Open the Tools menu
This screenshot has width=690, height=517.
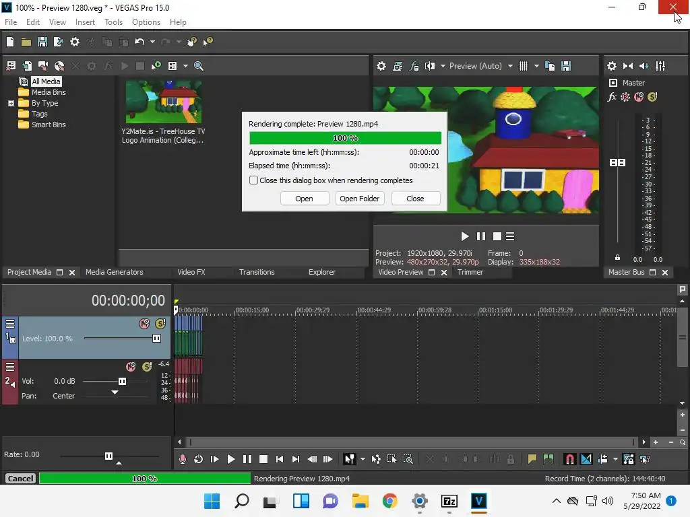(113, 22)
